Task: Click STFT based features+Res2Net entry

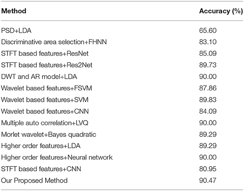Action: coord(47,65)
